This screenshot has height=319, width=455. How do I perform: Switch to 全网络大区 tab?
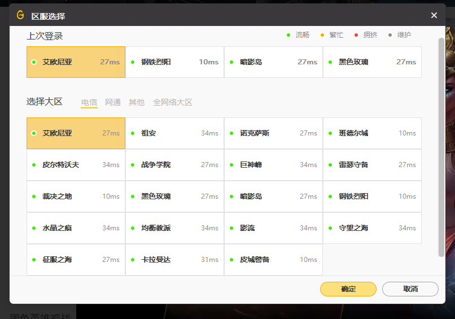point(173,102)
